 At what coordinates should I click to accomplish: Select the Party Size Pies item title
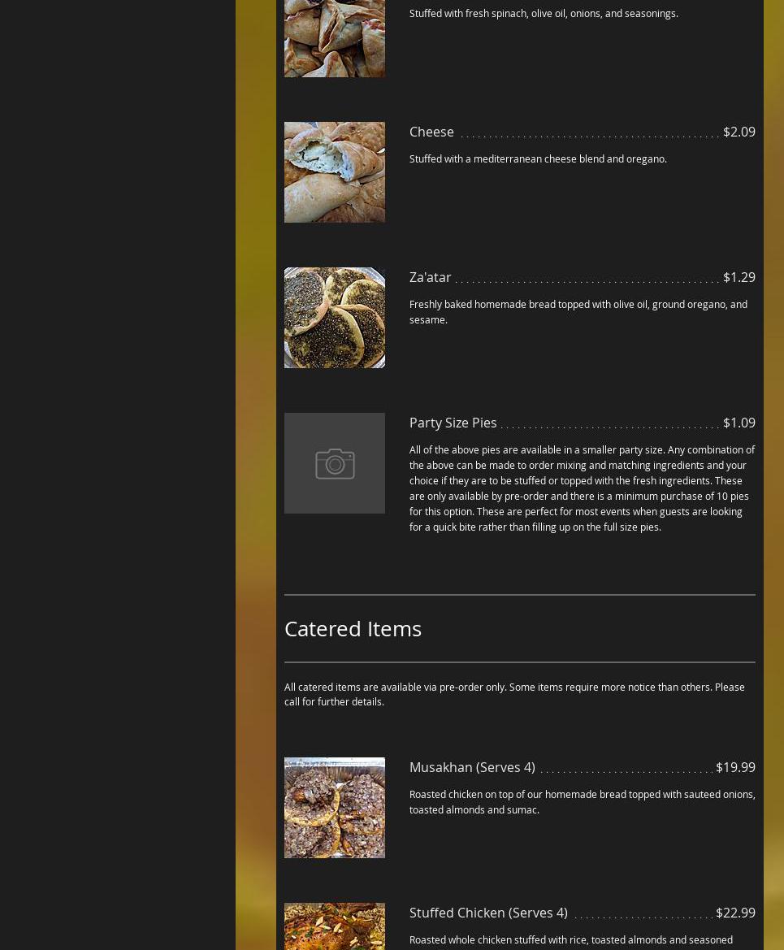(x=453, y=423)
